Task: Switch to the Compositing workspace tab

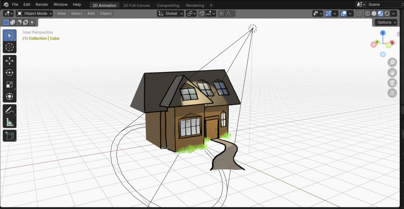Action: (168, 5)
